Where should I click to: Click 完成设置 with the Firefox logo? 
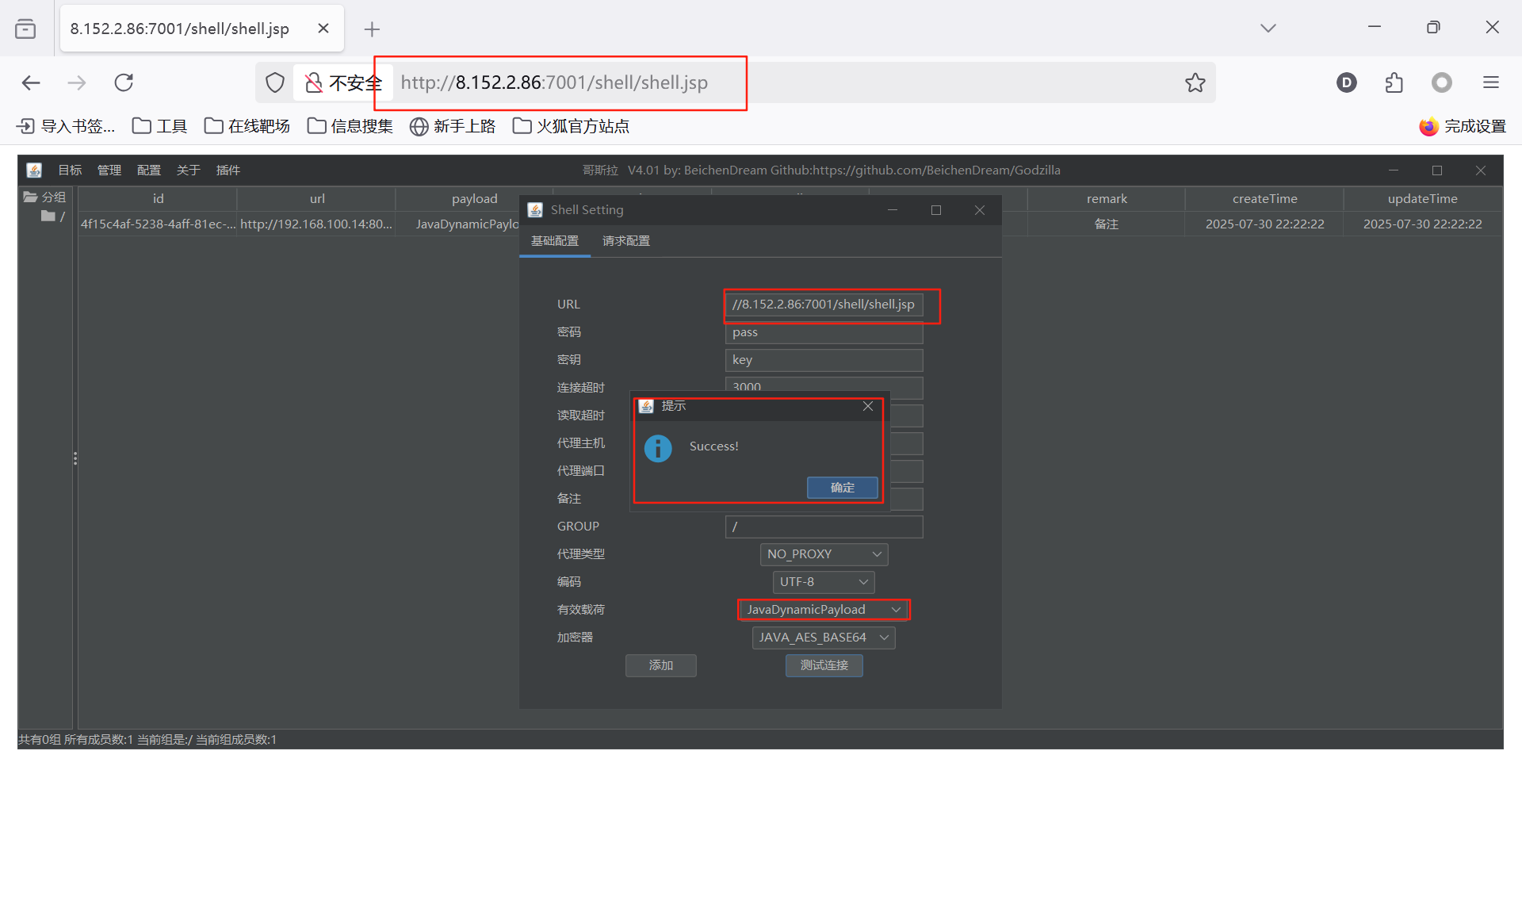coord(1463,126)
